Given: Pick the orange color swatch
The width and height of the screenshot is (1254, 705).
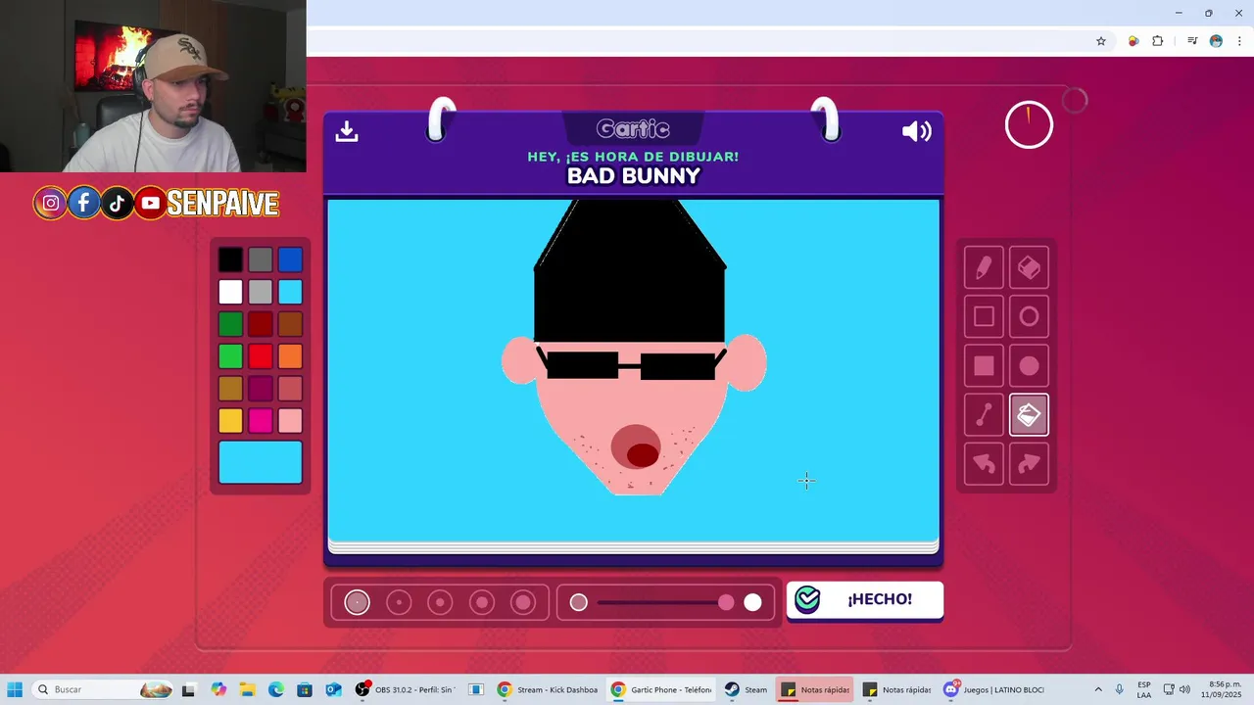Looking at the screenshot, I should point(290,356).
